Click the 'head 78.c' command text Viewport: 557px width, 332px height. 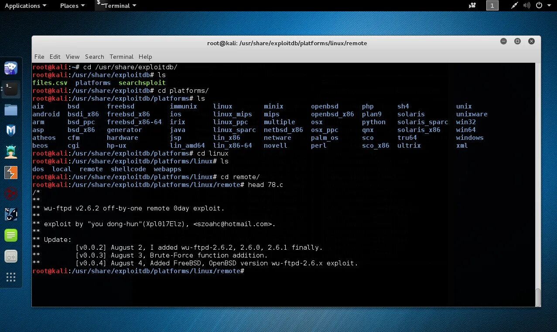[x=266, y=185]
